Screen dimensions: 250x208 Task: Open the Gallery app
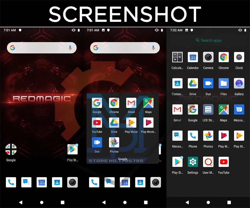pyautogui.click(x=239, y=83)
